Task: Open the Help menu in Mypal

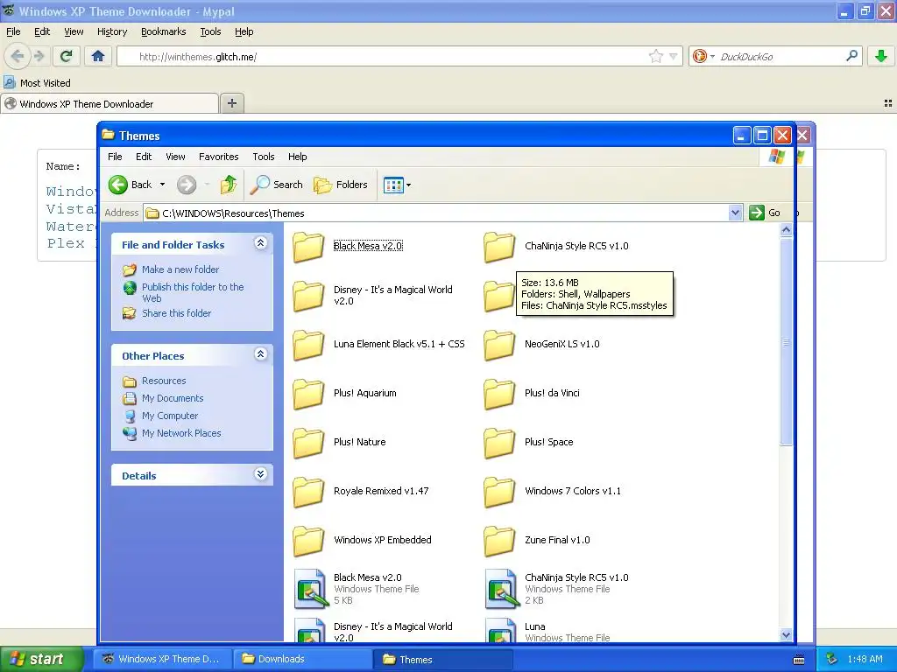Action: [244, 32]
